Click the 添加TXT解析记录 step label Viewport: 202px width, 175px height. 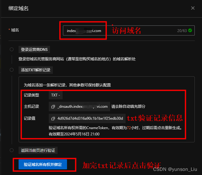pos(36,70)
